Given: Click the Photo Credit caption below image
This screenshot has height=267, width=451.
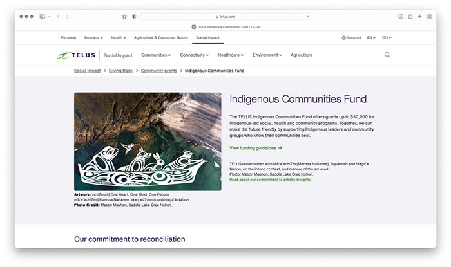Looking at the screenshot, I should click(x=123, y=205).
